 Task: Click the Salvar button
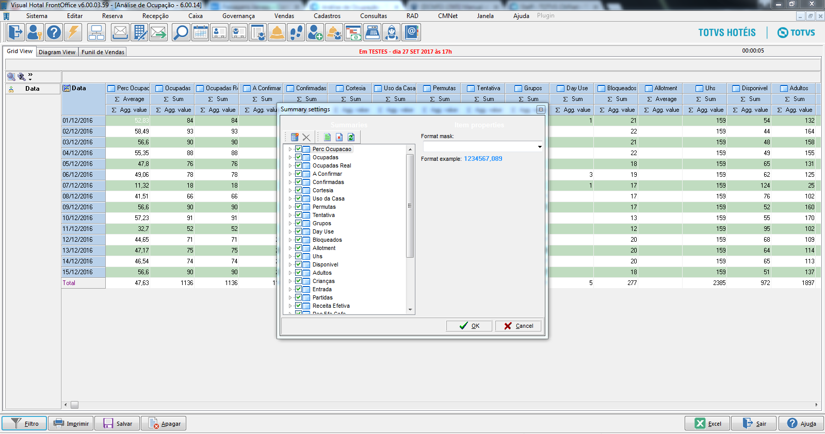point(117,424)
